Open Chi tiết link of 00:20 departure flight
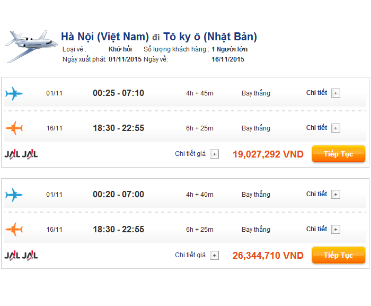371x306 pixels. [316, 194]
